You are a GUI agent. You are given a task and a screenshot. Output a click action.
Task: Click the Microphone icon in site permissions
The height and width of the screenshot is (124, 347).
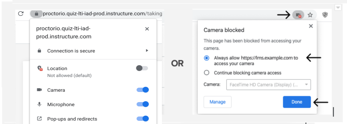(x=39, y=104)
